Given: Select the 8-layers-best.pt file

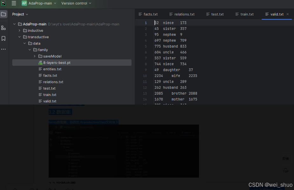Looking at the screenshot, I should point(72,63).
